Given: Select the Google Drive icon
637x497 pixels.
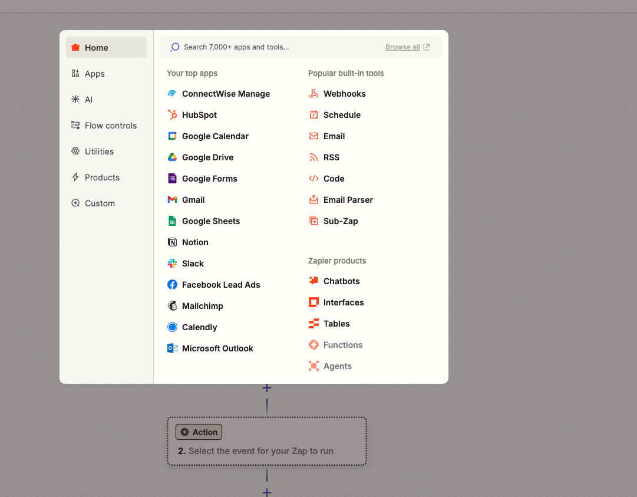Looking at the screenshot, I should [x=172, y=157].
